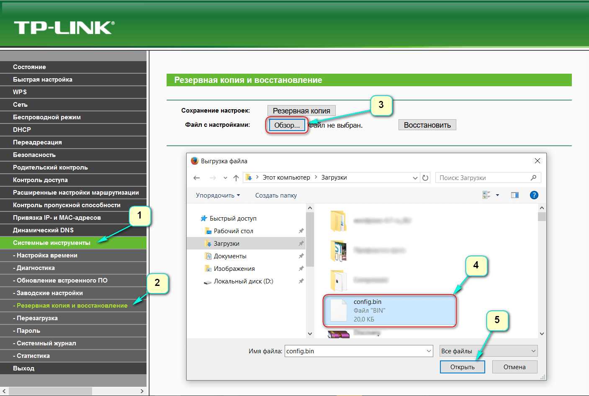Open DHCP menu item

tap(73, 130)
